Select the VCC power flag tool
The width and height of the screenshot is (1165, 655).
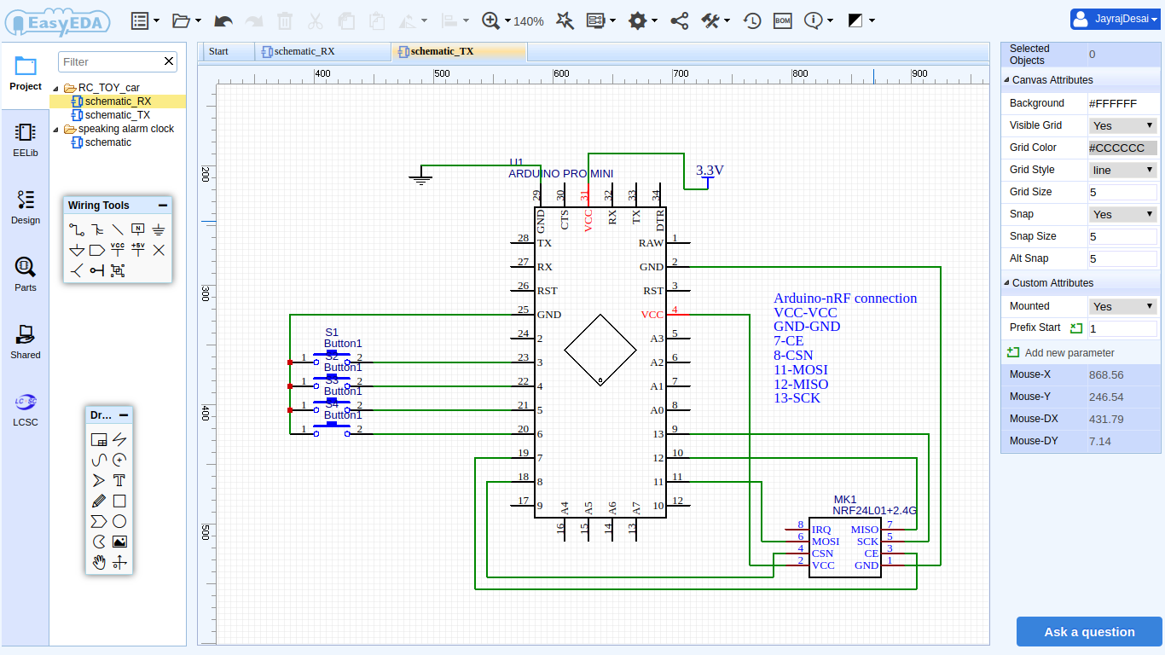(x=118, y=250)
